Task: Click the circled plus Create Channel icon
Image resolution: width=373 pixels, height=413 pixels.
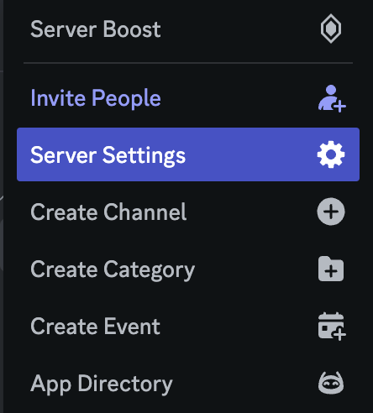Action: tap(331, 212)
